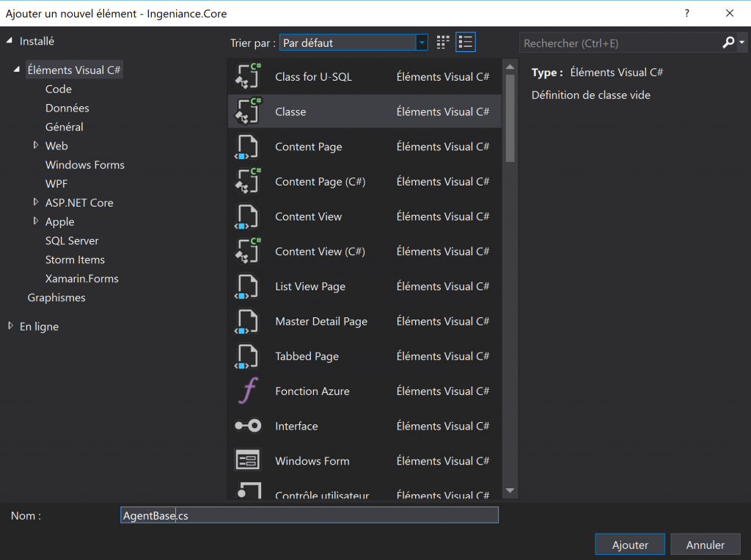Select the Xamarin.Forms category
Screen dimensions: 751x560
82,279
